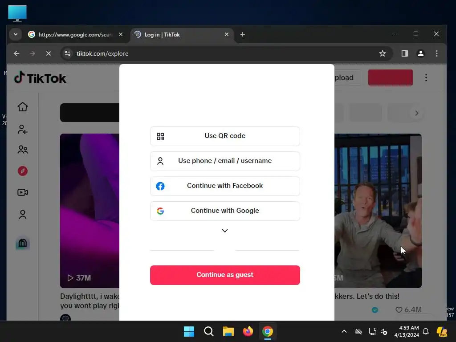Click caption text "Let's do this!"
This screenshot has height=342, width=456.
pyautogui.click(x=378, y=296)
